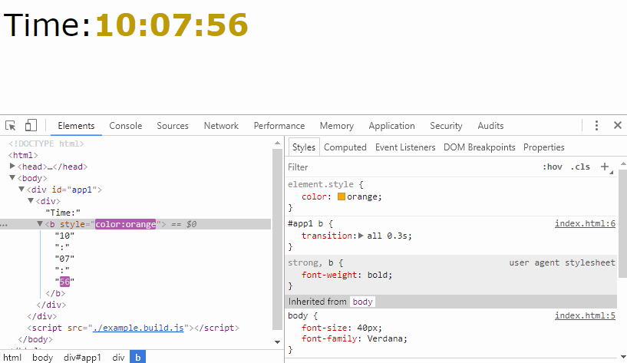Image resolution: width=627 pixels, height=363 pixels.
Task: Select the "10" text node in DOM tree
Action: [64, 236]
